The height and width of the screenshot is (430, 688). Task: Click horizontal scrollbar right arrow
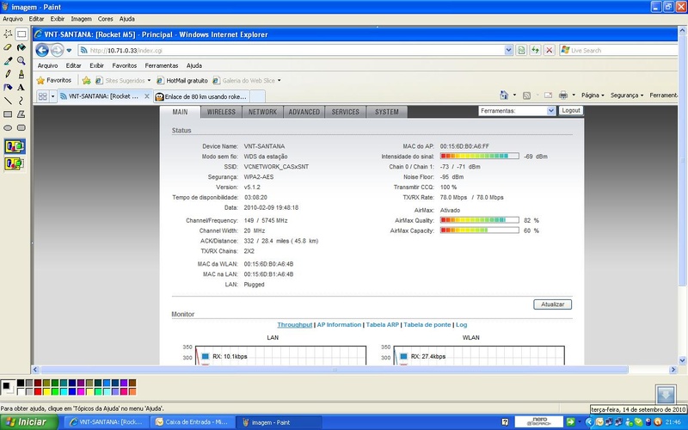point(673,370)
